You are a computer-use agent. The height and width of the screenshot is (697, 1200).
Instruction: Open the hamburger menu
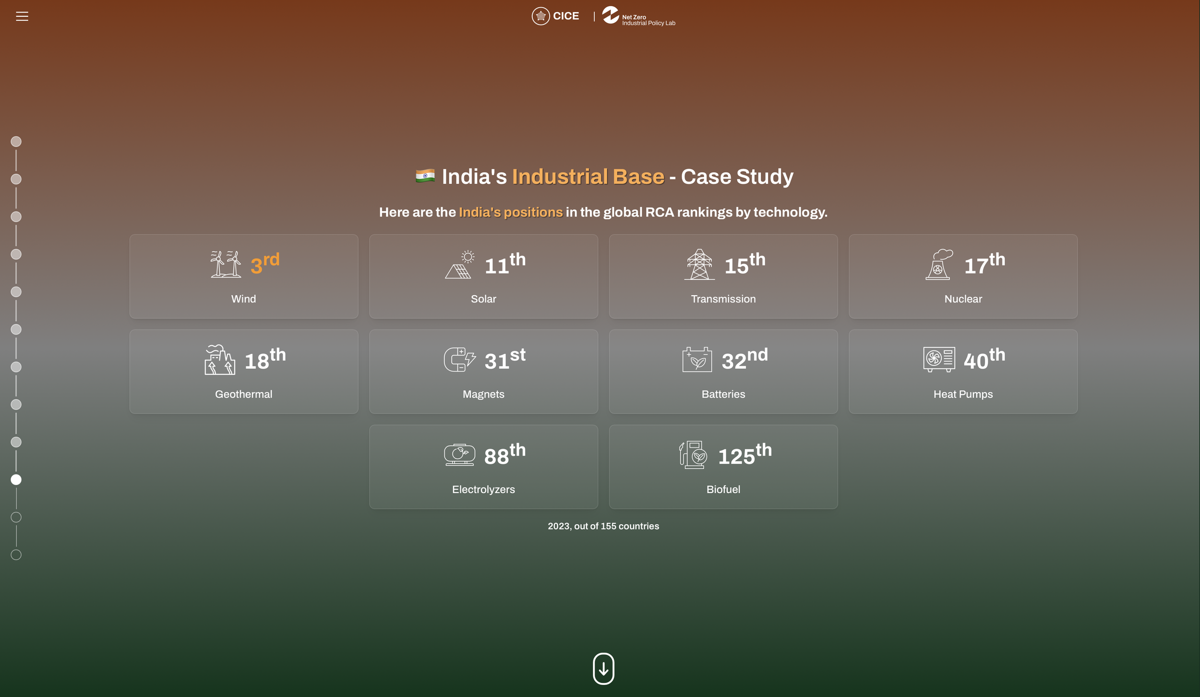click(x=22, y=16)
